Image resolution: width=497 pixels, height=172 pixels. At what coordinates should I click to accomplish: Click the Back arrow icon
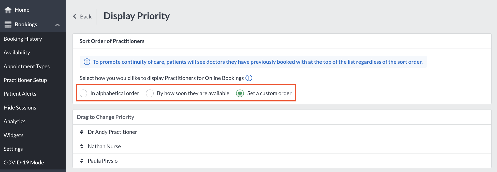pyautogui.click(x=75, y=16)
